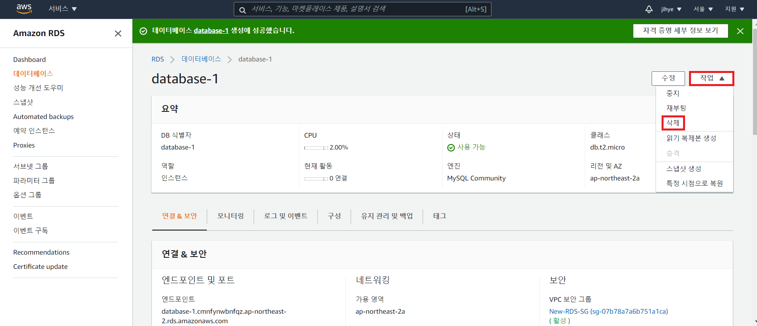
Task: Open the 연결 & 보안 tab
Action: [x=179, y=216]
